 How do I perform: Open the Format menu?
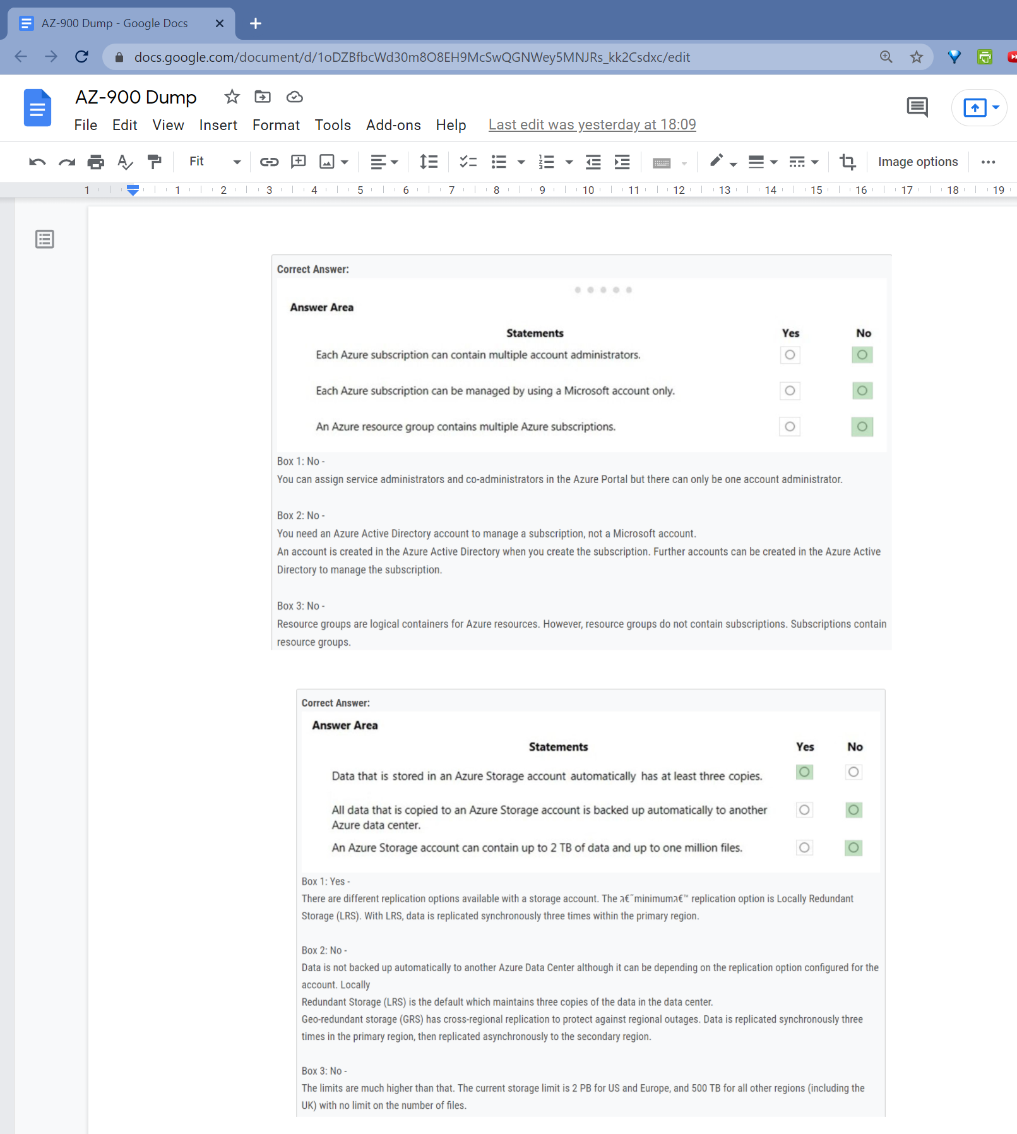(x=276, y=125)
